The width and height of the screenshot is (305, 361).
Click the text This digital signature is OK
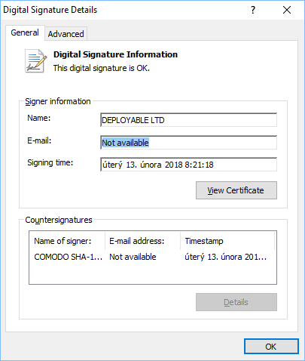click(x=102, y=68)
